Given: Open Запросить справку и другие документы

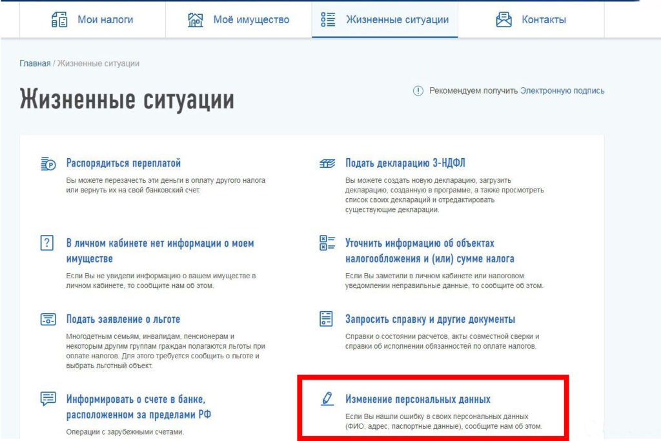Looking at the screenshot, I should (x=430, y=319).
